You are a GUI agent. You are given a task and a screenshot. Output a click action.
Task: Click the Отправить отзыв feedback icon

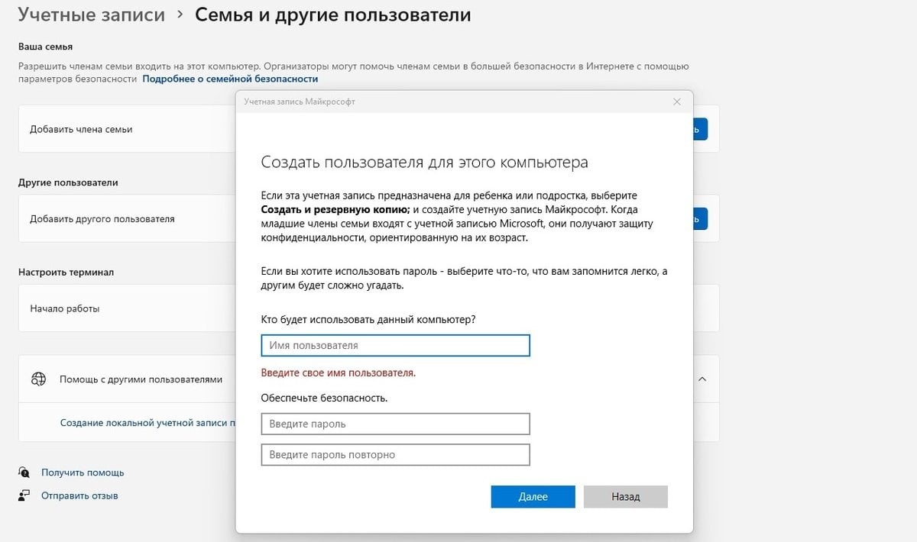coord(24,495)
